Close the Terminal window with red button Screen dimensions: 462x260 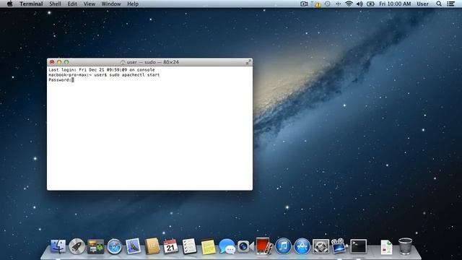click(52, 62)
